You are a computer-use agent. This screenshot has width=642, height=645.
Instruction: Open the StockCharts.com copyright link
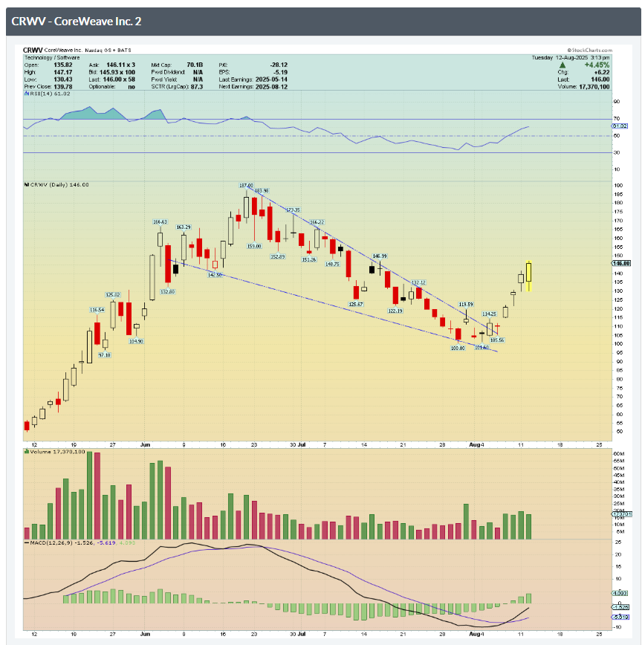589,51
